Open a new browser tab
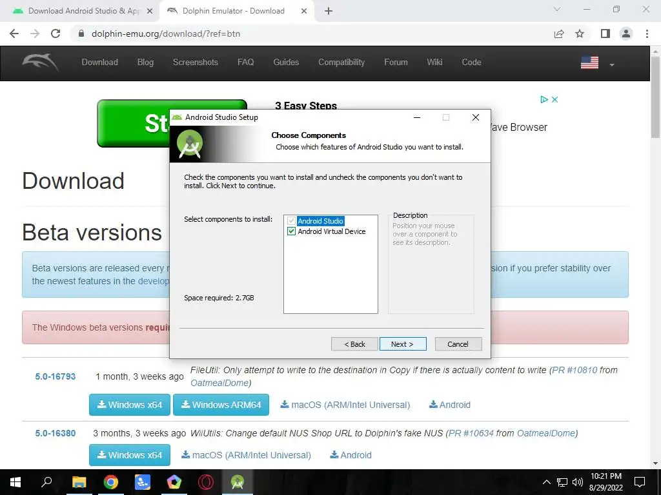 [x=329, y=11]
